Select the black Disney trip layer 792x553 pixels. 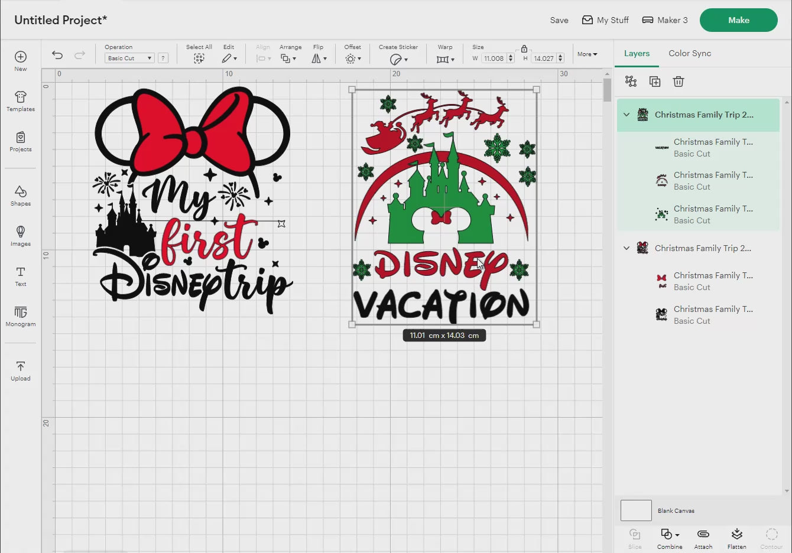pos(698,315)
